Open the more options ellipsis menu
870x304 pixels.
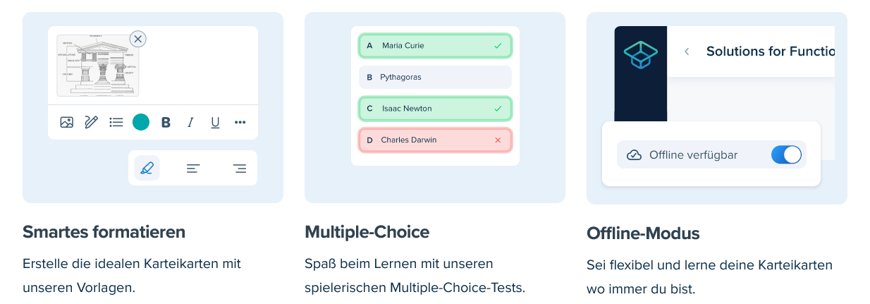point(240,123)
